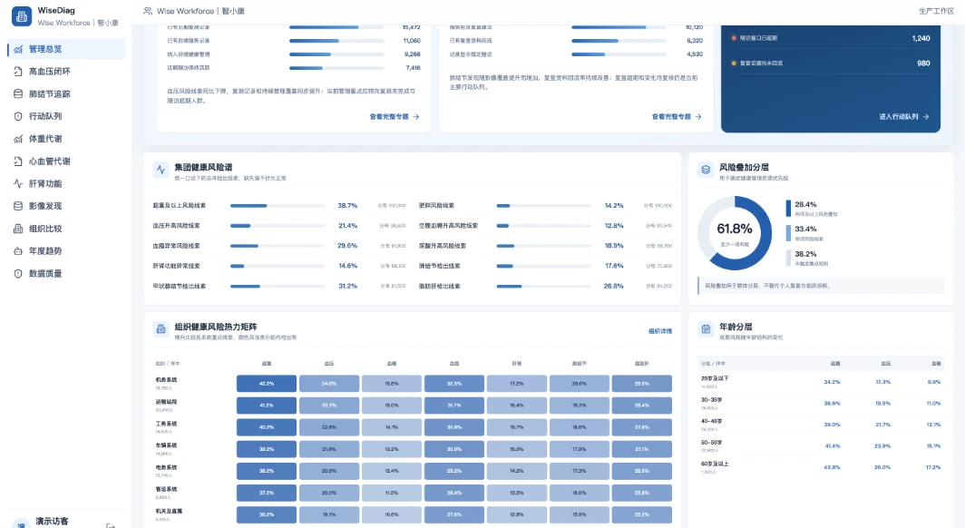Click the 肺结节 column header in the heatmap

tap(580, 364)
